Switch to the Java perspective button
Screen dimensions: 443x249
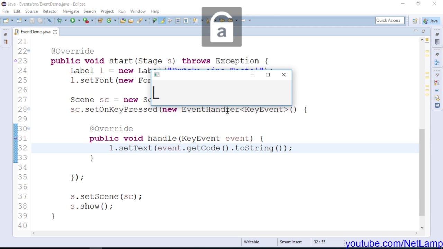(431, 21)
